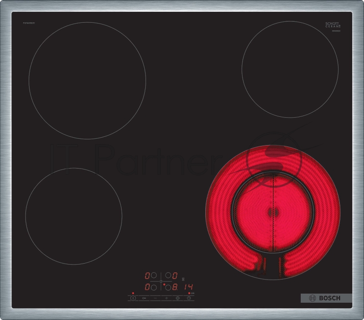The image size is (364, 320).
Task: Click the timer display showing 14
Action: [189, 287]
